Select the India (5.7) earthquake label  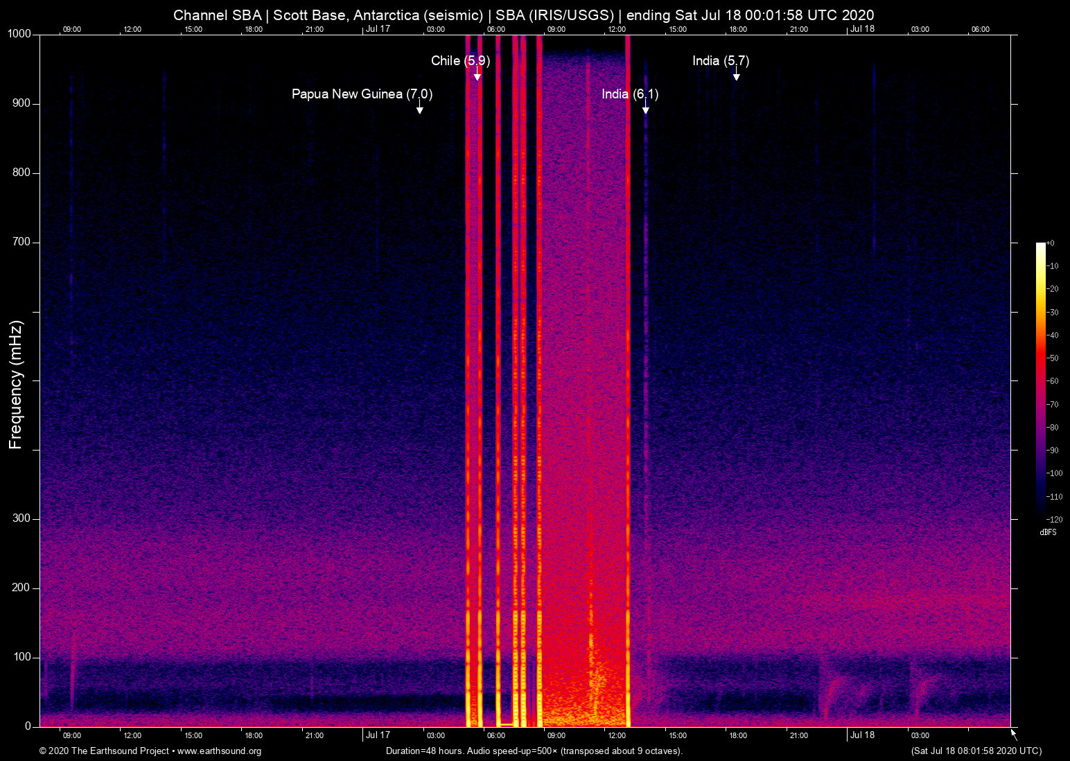tap(720, 61)
